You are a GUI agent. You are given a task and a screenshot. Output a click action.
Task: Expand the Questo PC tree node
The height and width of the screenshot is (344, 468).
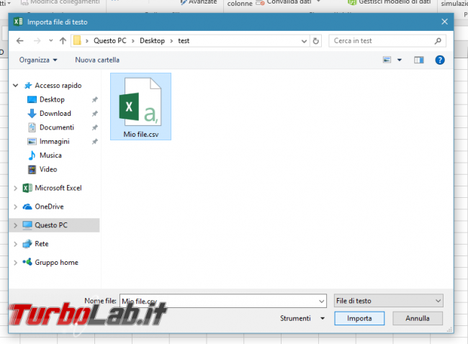click(x=16, y=225)
